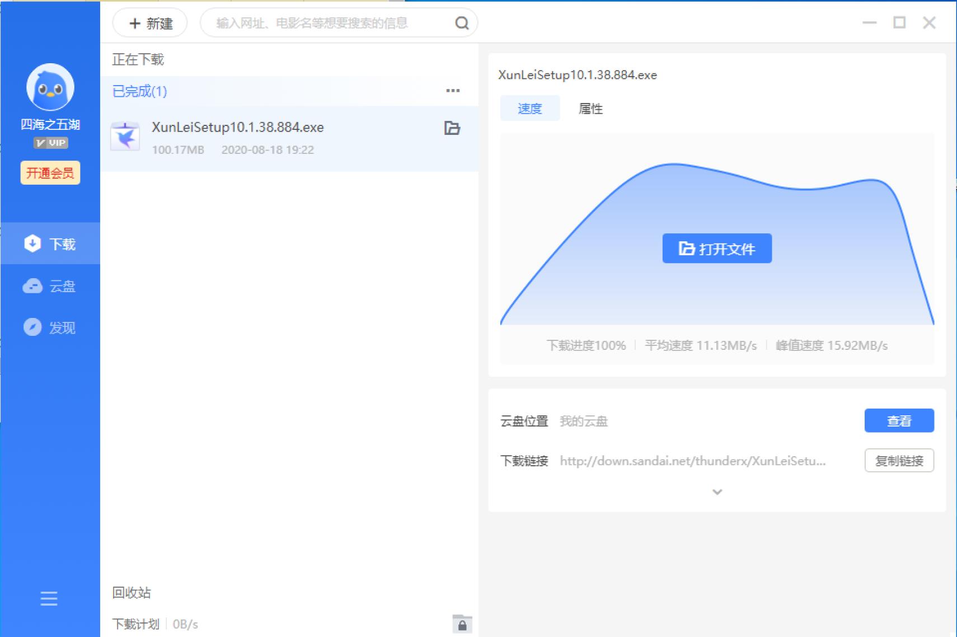Maximize the Xunlei window

point(899,22)
